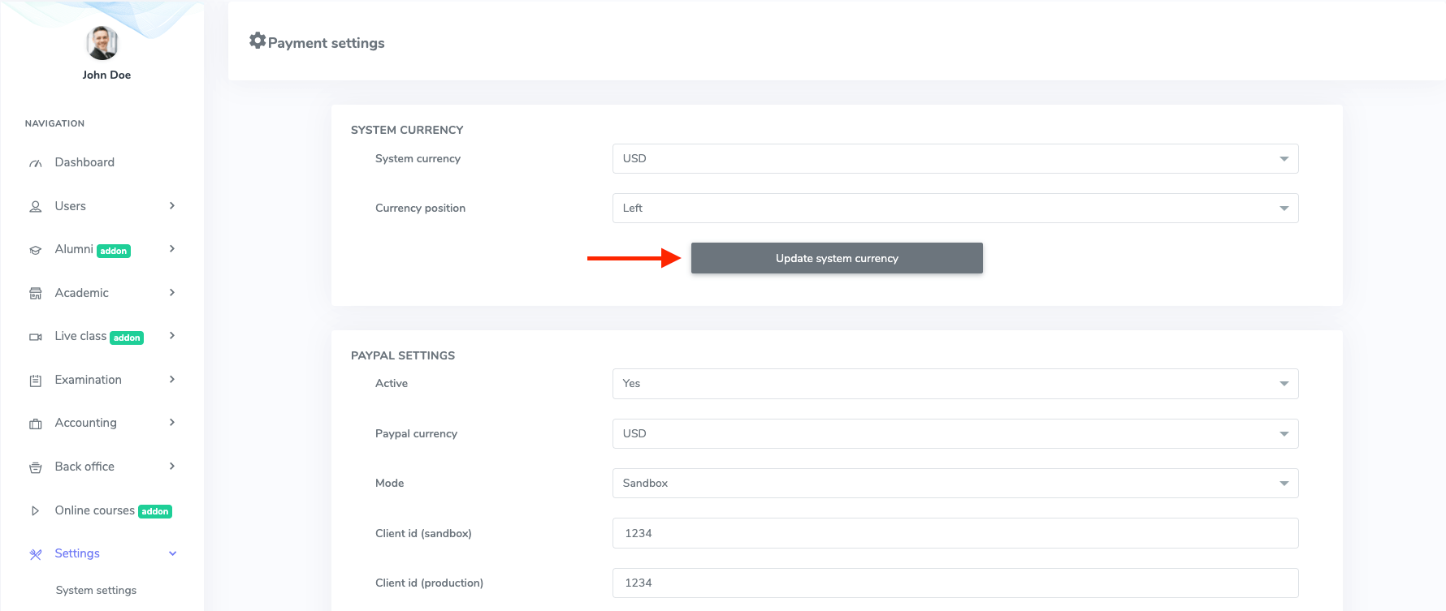Click John Doe's profile avatar
The image size is (1446, 611).
(102, 43)
